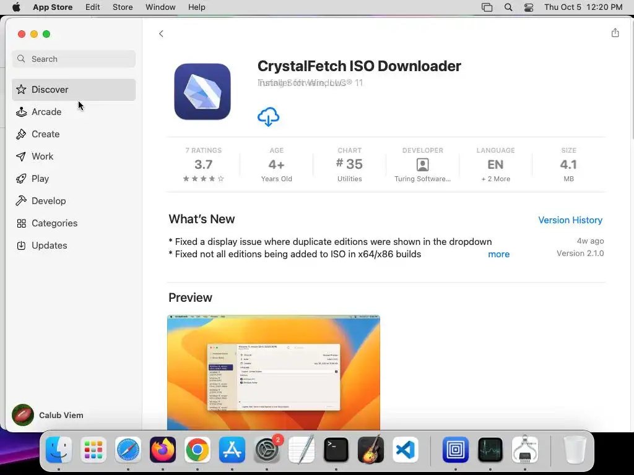
Task: Open the Window menu
Action: click(160, 7)
